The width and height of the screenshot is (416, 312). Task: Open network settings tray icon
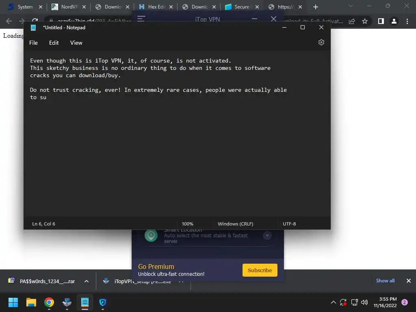click(354, 302)
